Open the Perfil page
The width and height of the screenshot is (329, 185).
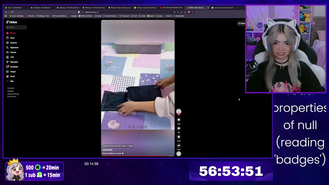(x=11, y=76)
